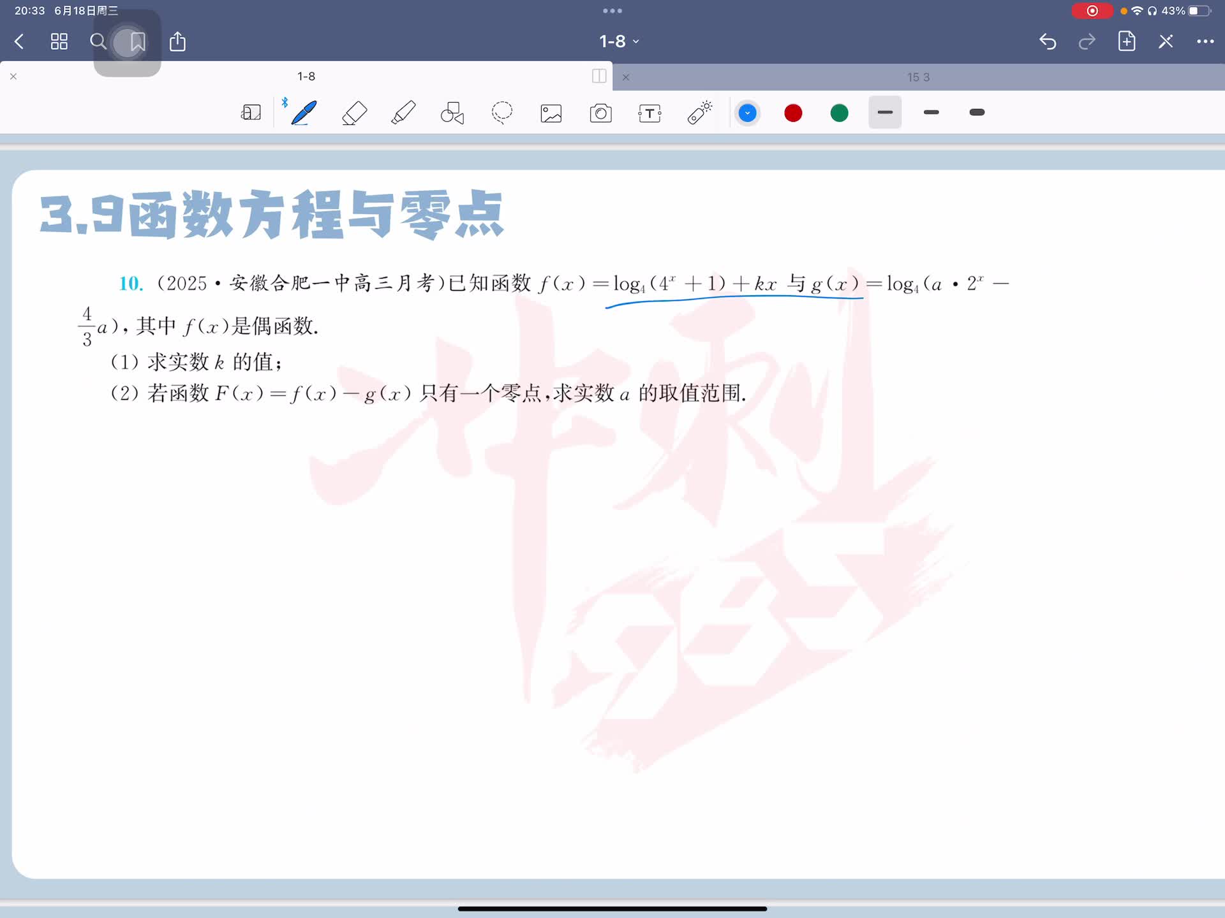Viewport: 1225px width, 918px height.
Task: Toggle the bookmark for this page
Action: [x=138, y=42]
